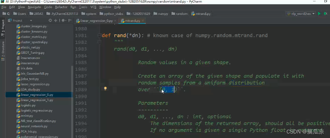This screenshot has width=330, height=138.
Task: Click the system folder breadcrumb
Action: (89, 14)
